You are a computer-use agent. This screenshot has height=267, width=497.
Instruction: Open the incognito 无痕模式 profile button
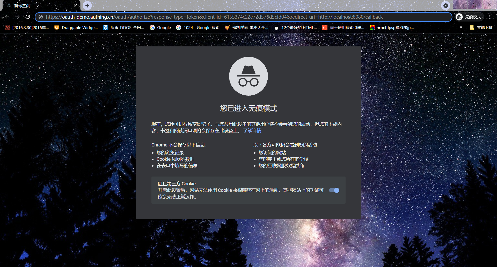coord(469,17)
